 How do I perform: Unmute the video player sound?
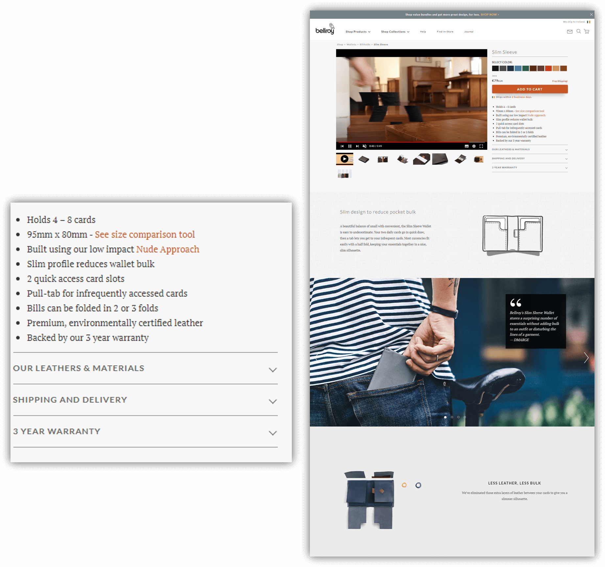364,146
